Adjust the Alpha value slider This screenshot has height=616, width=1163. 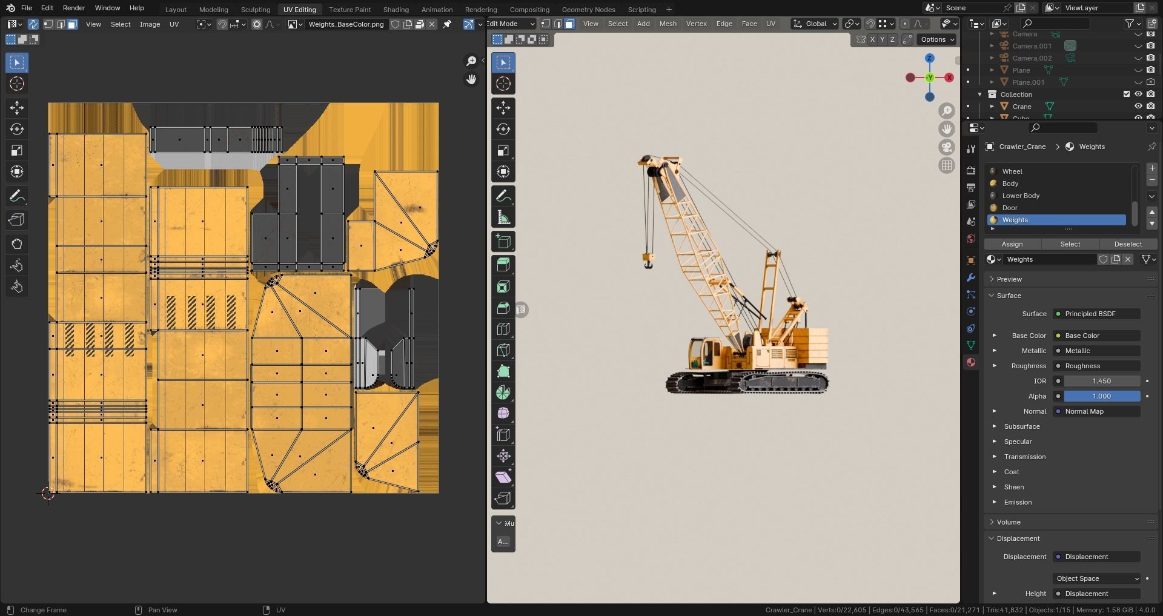pos(1102,396)
